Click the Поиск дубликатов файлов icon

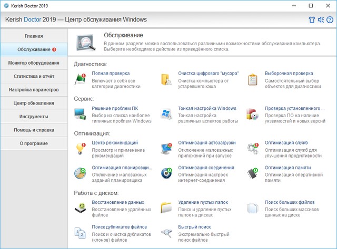tap(81, 233)
